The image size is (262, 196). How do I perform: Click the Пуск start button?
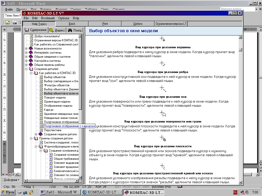point(8,192)
